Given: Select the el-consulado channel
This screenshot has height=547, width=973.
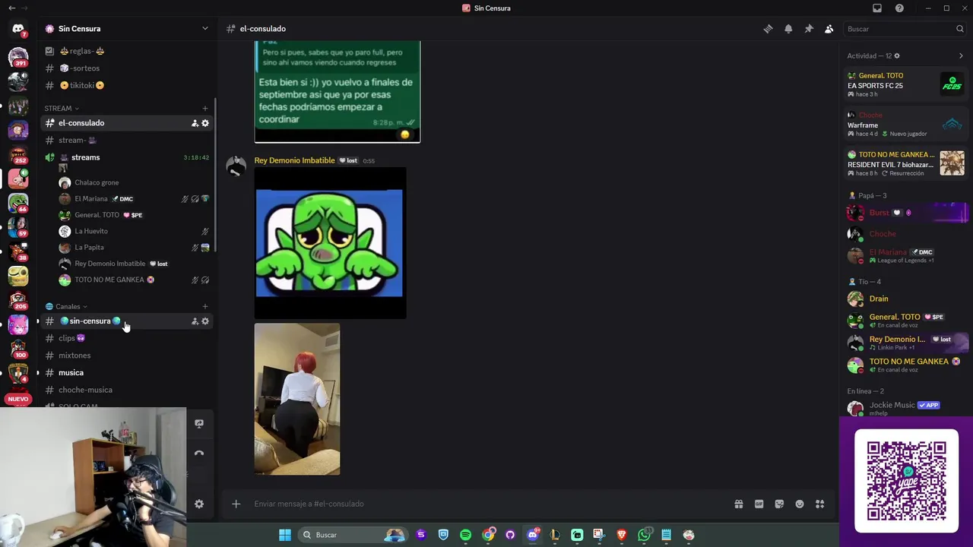Looking at the screenshot, I should (81, 123).
